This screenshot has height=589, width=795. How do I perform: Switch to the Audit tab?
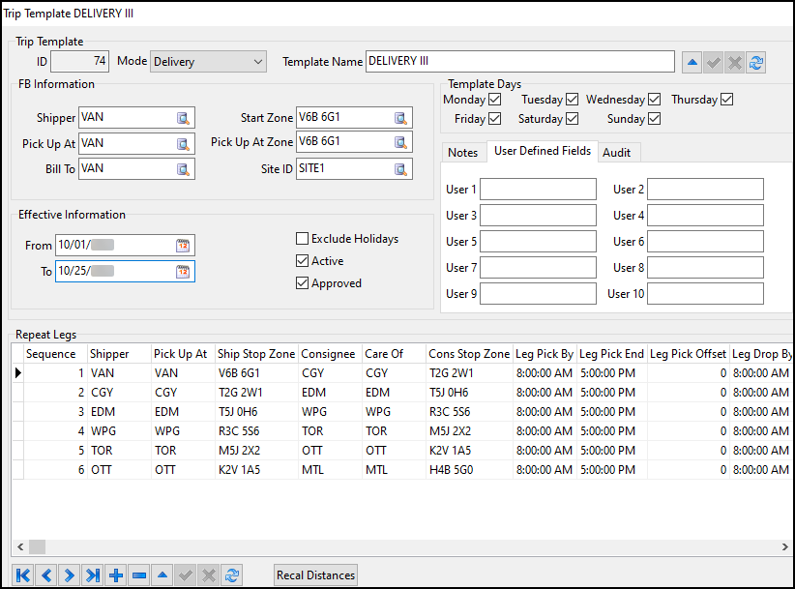click(618, 152)
